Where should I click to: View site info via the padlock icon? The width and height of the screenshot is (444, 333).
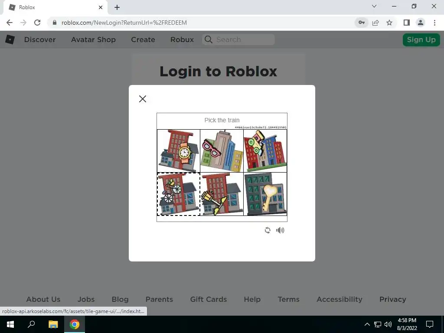(x=55, y=23)
